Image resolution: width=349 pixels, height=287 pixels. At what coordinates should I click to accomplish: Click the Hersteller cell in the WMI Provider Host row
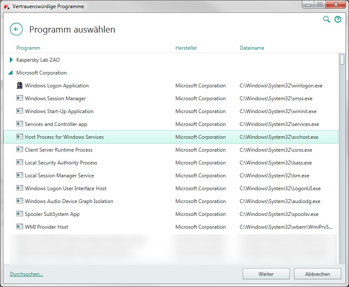pyautogui.click(x=201, y=227)
